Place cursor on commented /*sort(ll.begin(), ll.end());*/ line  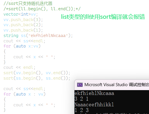pyautogui.click(x=42, y=9)
